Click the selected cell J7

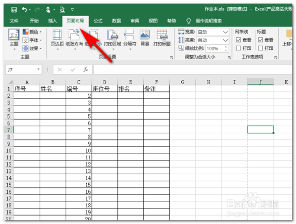[x=260, y=130]
